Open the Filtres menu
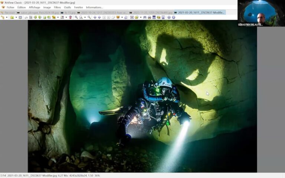 point(57,7)
